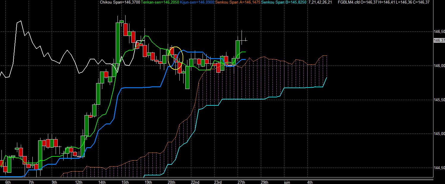Click the 14th date label
This screenshot has height=184, width=445.
tap(102, 182)
